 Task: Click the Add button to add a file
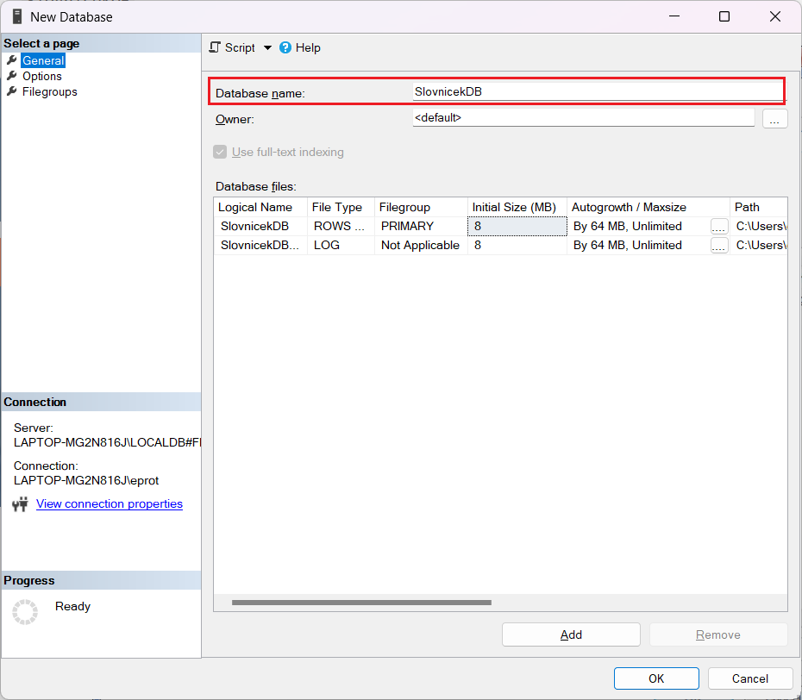coord(570,634)
